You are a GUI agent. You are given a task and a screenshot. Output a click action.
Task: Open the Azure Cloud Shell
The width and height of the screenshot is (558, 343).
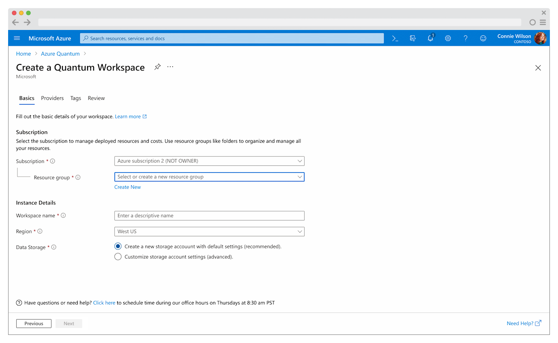395,38
